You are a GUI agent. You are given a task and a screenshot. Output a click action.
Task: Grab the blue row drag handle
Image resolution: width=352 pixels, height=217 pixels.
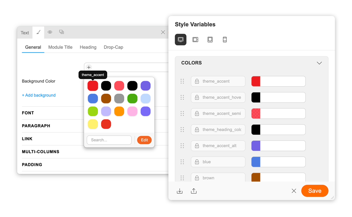[182, 162]
